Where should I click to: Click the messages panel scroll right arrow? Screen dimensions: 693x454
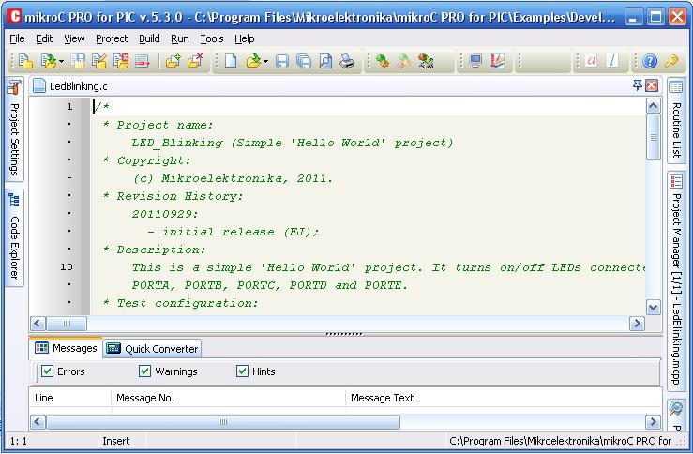click(x=653, y=422)
